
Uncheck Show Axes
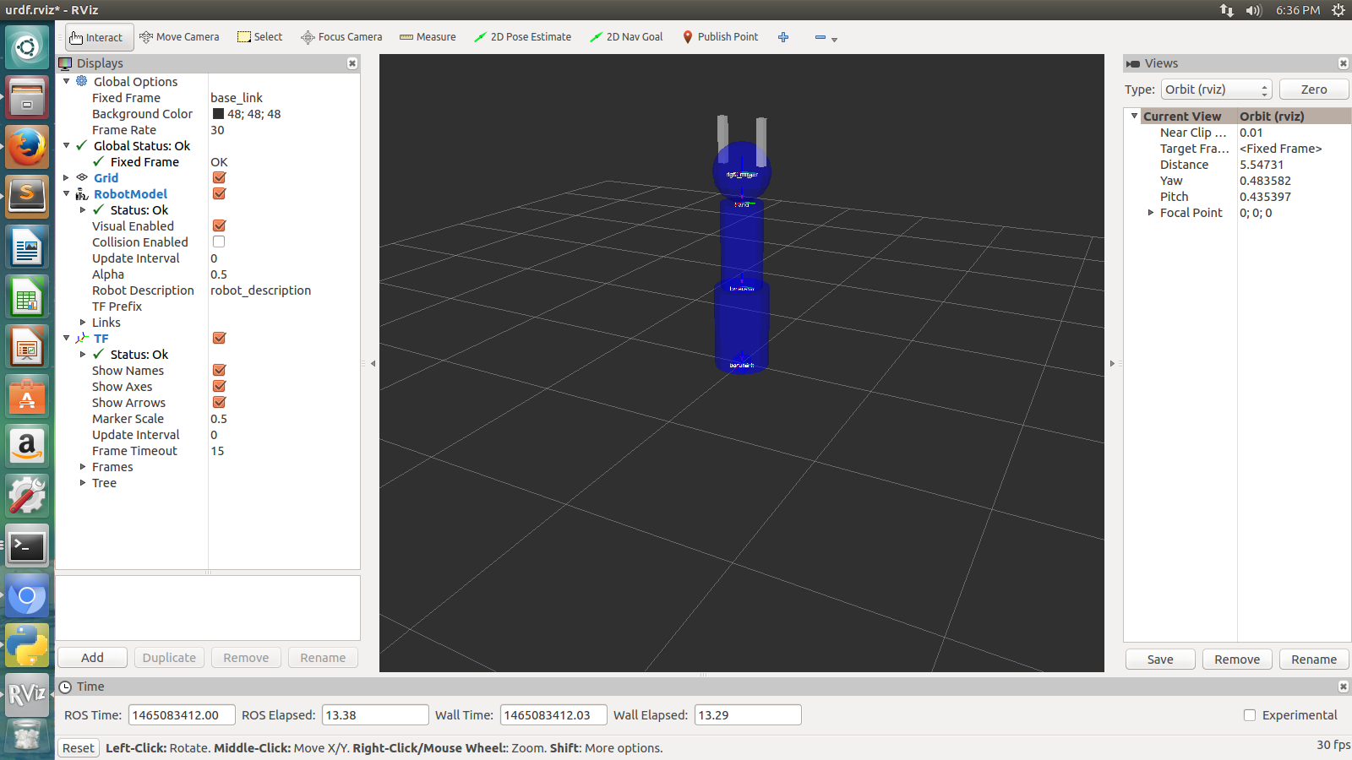219,386
